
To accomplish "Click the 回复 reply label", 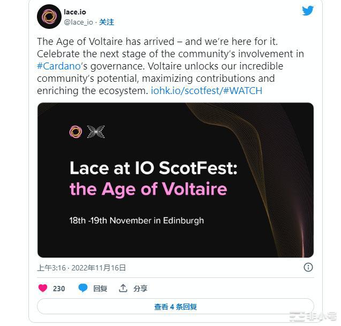I will coord(100,288).
